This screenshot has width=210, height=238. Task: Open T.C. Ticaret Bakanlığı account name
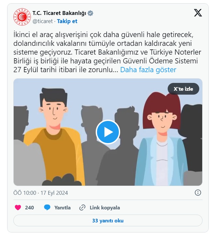click(59, 13)
